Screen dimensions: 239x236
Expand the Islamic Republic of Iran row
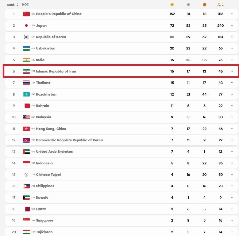point(232,71)
